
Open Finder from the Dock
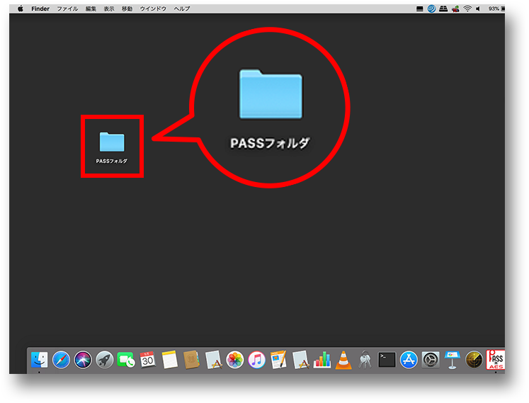tap(40, 360)
